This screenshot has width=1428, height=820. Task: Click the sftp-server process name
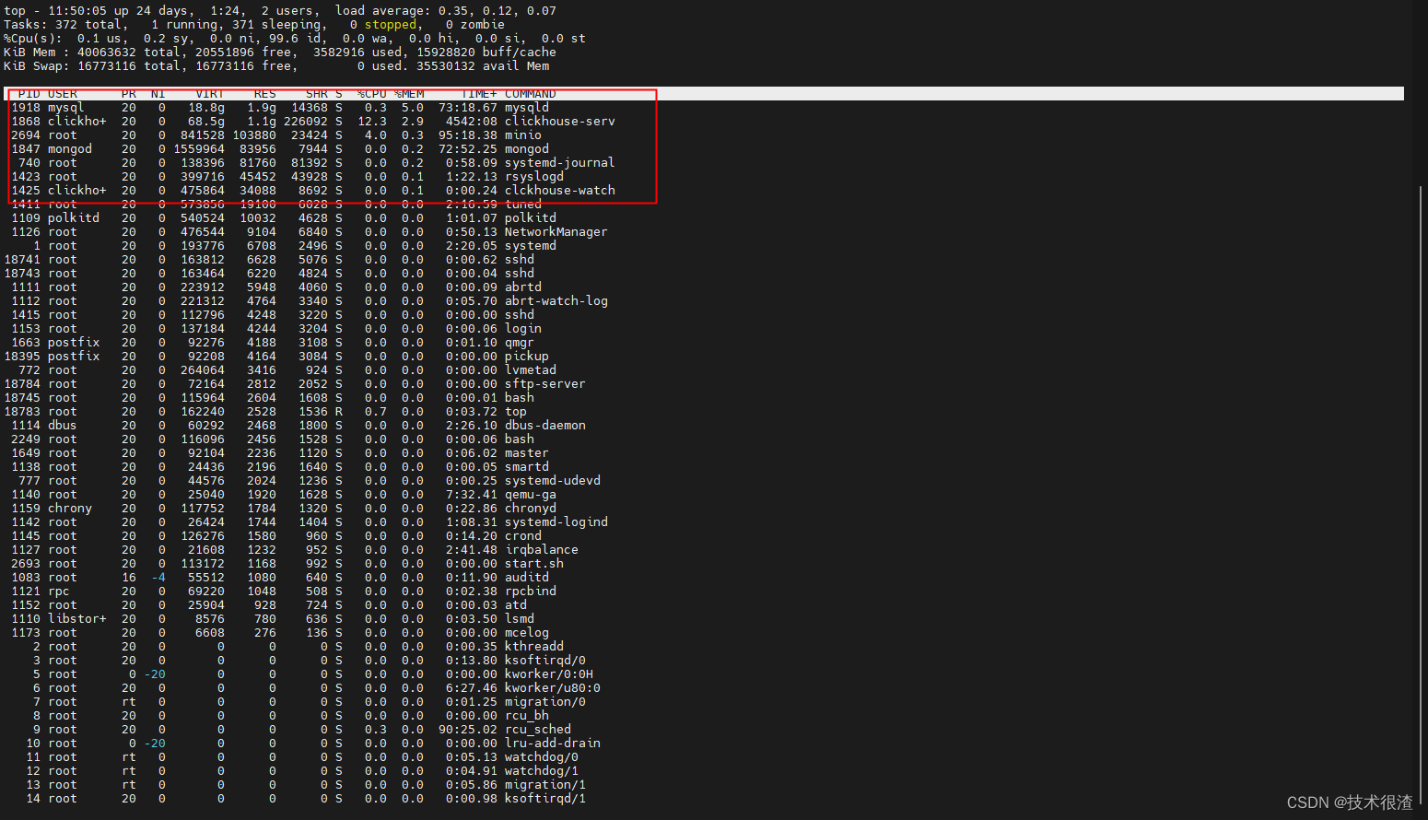coord(545,384)
